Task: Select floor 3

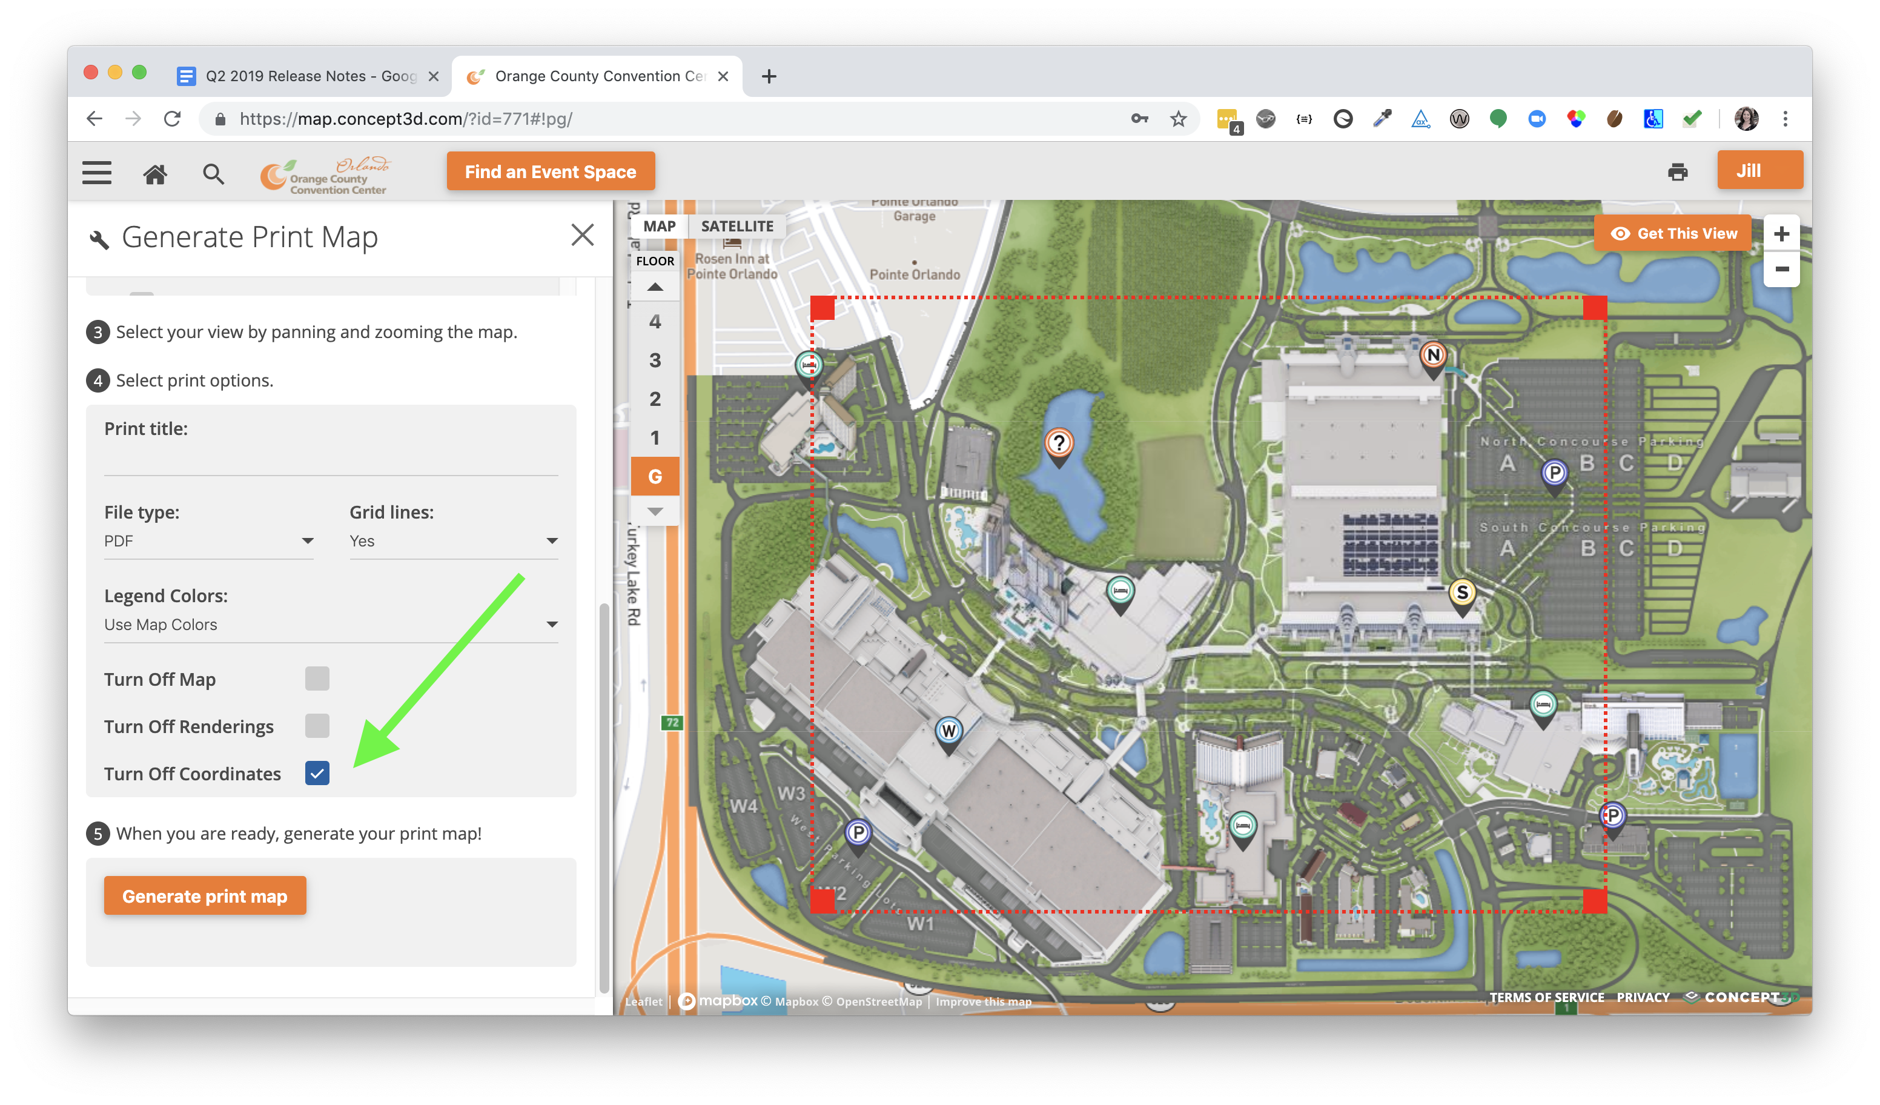Action: click(x=655, y=360)
